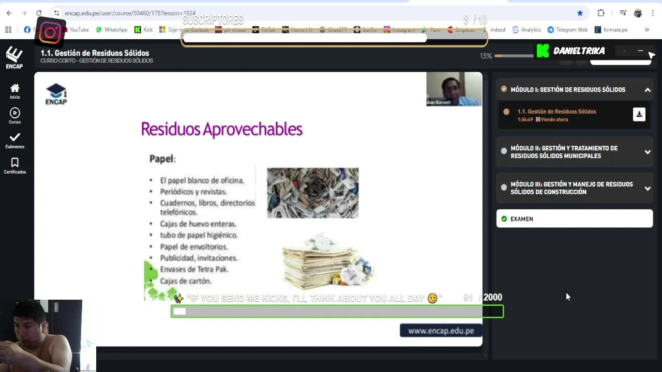Open the Facebook bookmark

click(27, 29)
